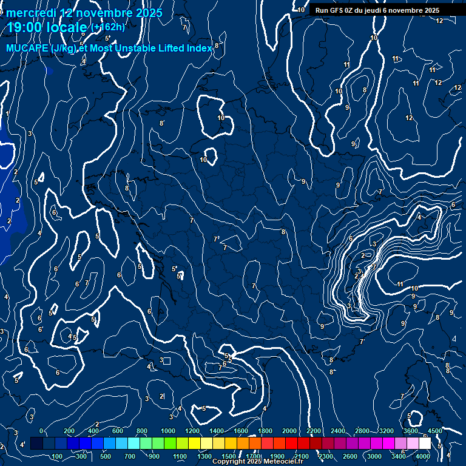The image size is (466, 466).
Task: Click the "Run GFS 0Z du jeudi 6 novembre 2025" banner
Action: point(377,10)
